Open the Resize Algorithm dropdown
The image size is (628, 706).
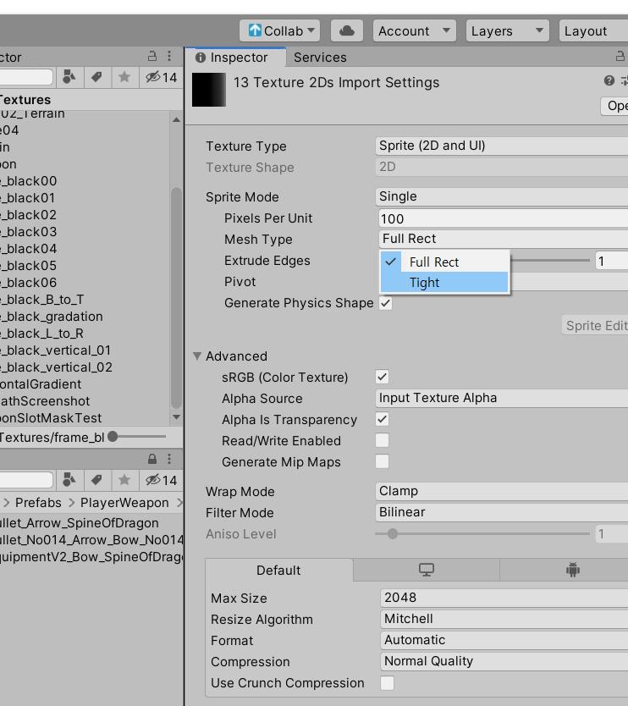pyautogui.click(x=504, y=619)
